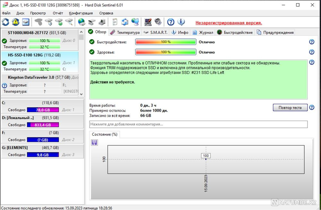Open the Конфигурация menu
Screen dimensions: 321x210
click(81, 13)
